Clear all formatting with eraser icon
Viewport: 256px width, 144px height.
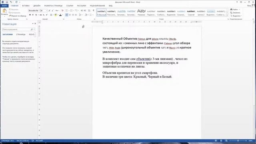click(x=62, y=11)
